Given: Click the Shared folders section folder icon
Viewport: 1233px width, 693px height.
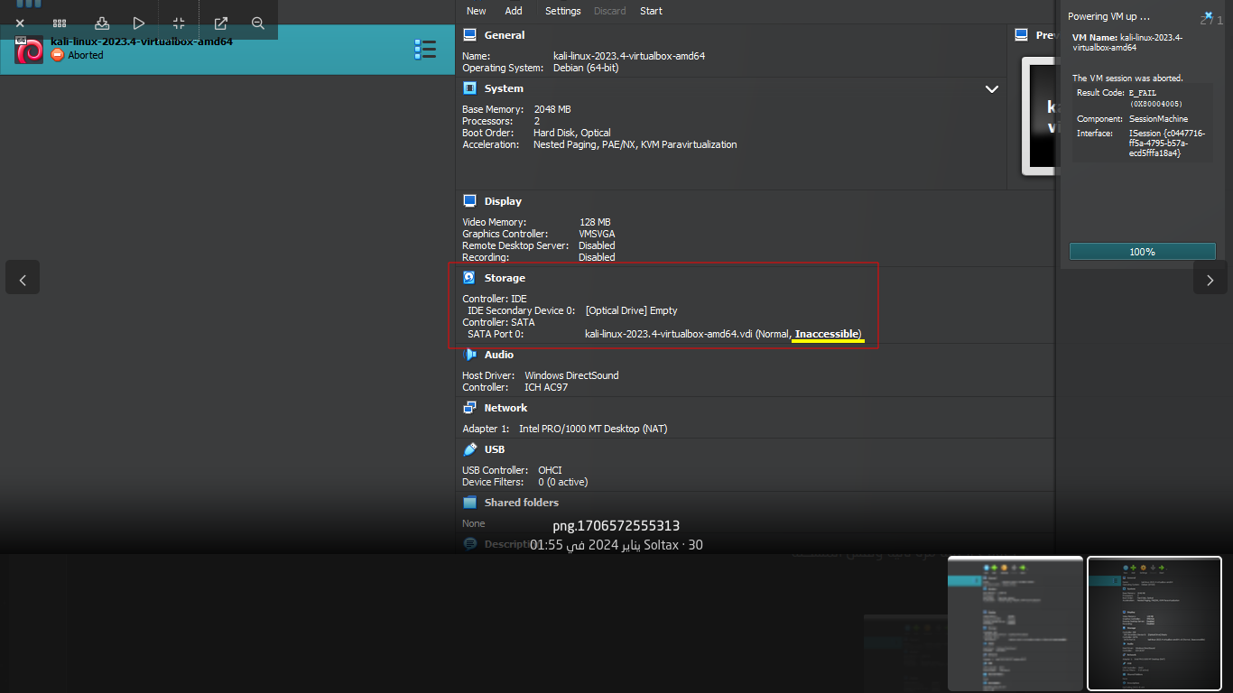Looking at the screenshot, I should coord(469,503).
